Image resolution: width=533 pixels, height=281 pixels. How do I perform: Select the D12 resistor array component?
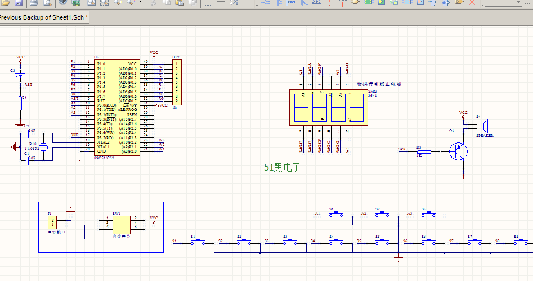(177, 82)
